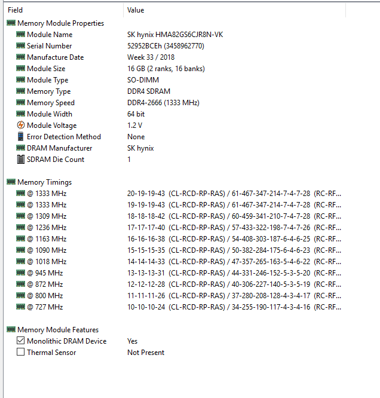
Task: Click the @ 1018 MHz row icon
Action: [20, 261]
